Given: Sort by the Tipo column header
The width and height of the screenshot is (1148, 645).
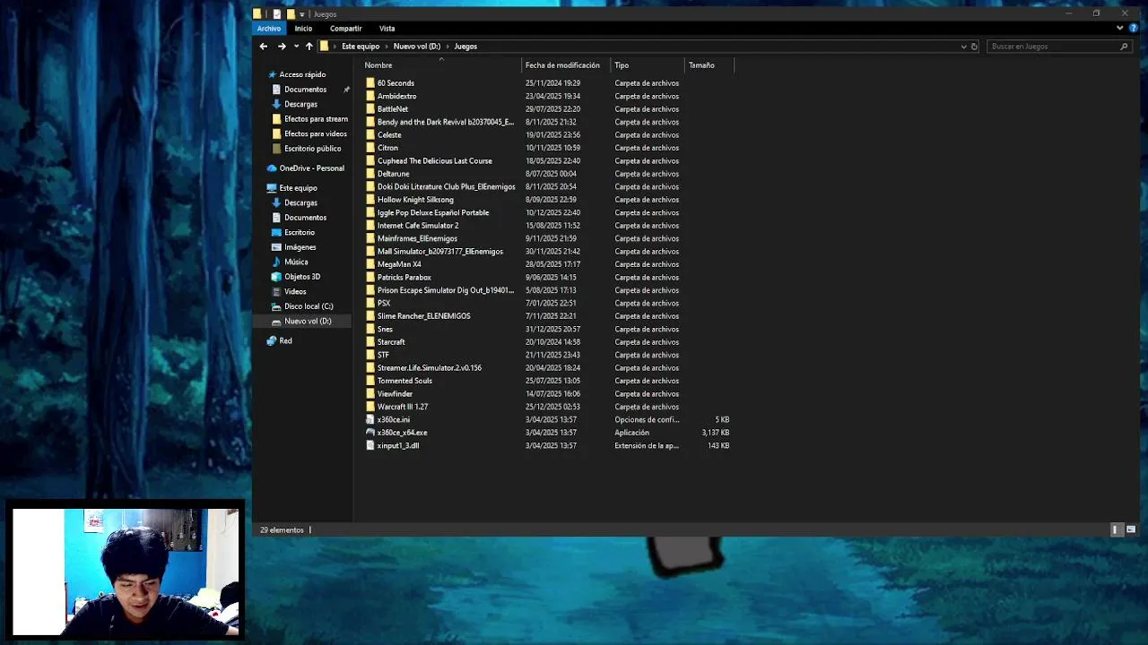Looking at the screenshot, I should tap(647, 65).
